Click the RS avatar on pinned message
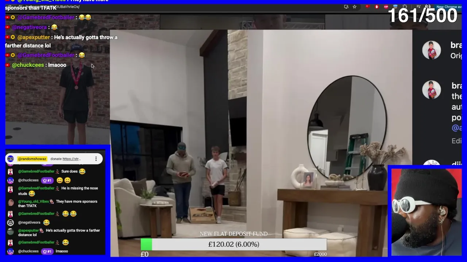 (10, 159)
